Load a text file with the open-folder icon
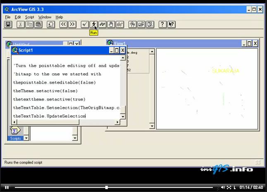This screenshot has height=192, width=267. tap(141, 25)
